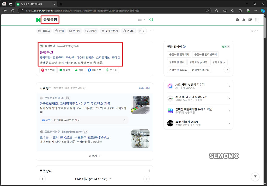
Task: Show more search tabs with right arrow
Action: 144,31
